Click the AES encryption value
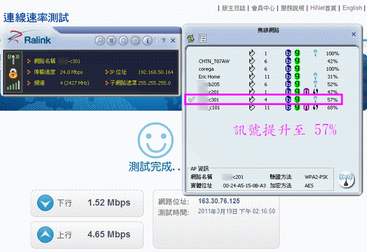 pyautogui.click(x=309, y=186)
